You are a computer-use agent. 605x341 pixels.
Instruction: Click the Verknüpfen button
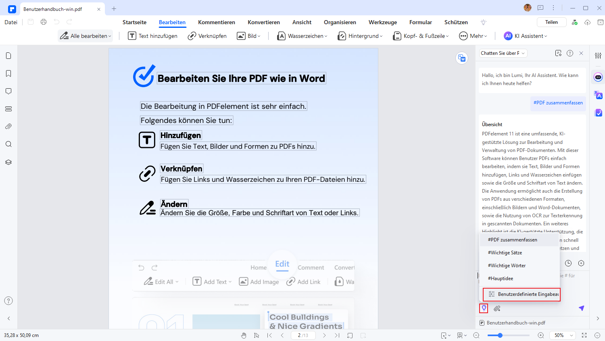click(207, 36)
